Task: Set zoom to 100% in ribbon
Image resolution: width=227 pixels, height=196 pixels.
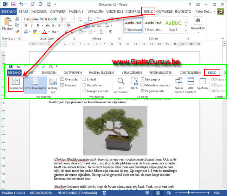Action: coord(134,84)
